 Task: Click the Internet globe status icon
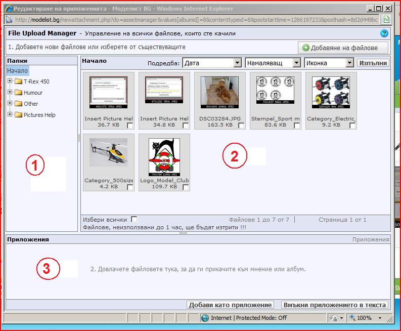coord(205,318)
